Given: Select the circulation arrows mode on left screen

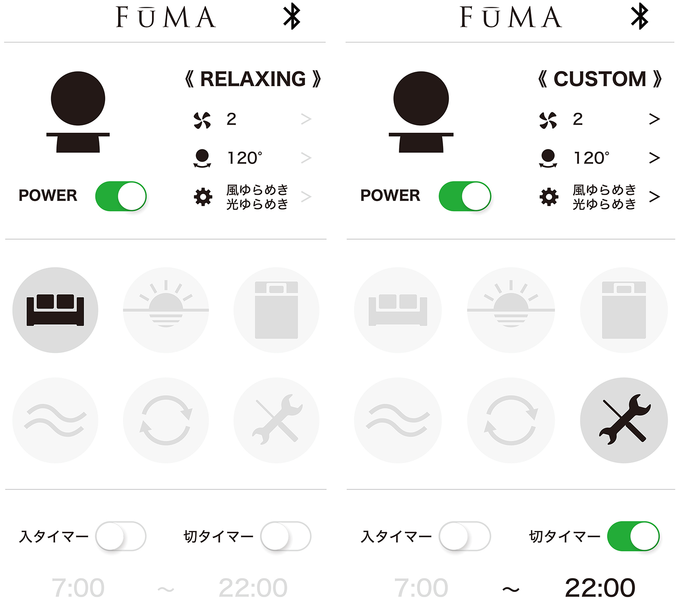Looking at the screenshot, I should [166, 420].
